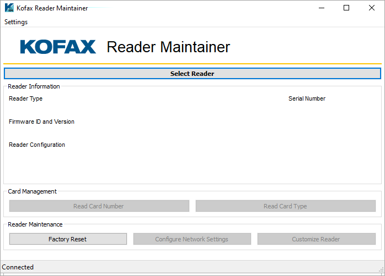Click the Customize Reader button
This screenshot has width=385, height=276.
[x=316, y=239]
